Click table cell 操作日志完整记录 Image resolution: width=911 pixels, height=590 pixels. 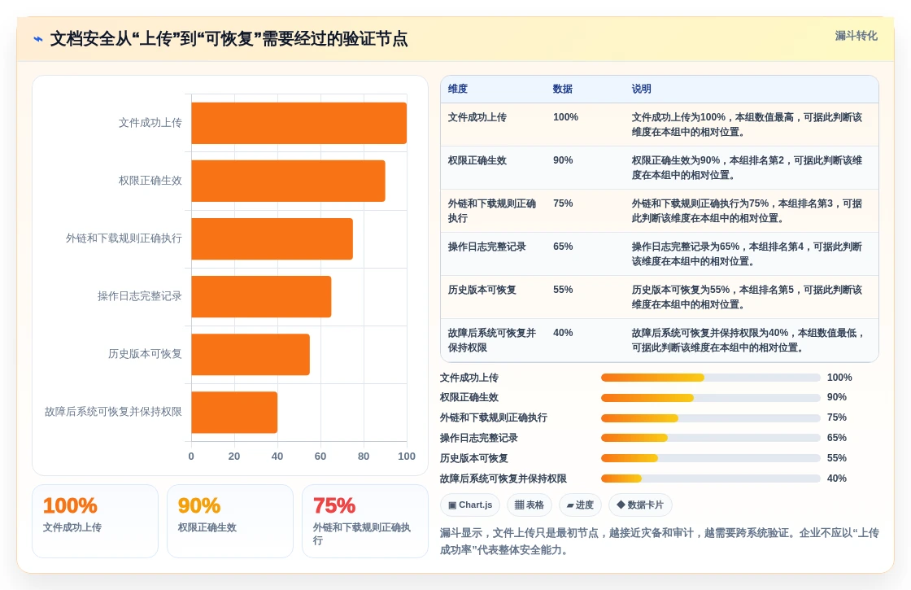487,247
